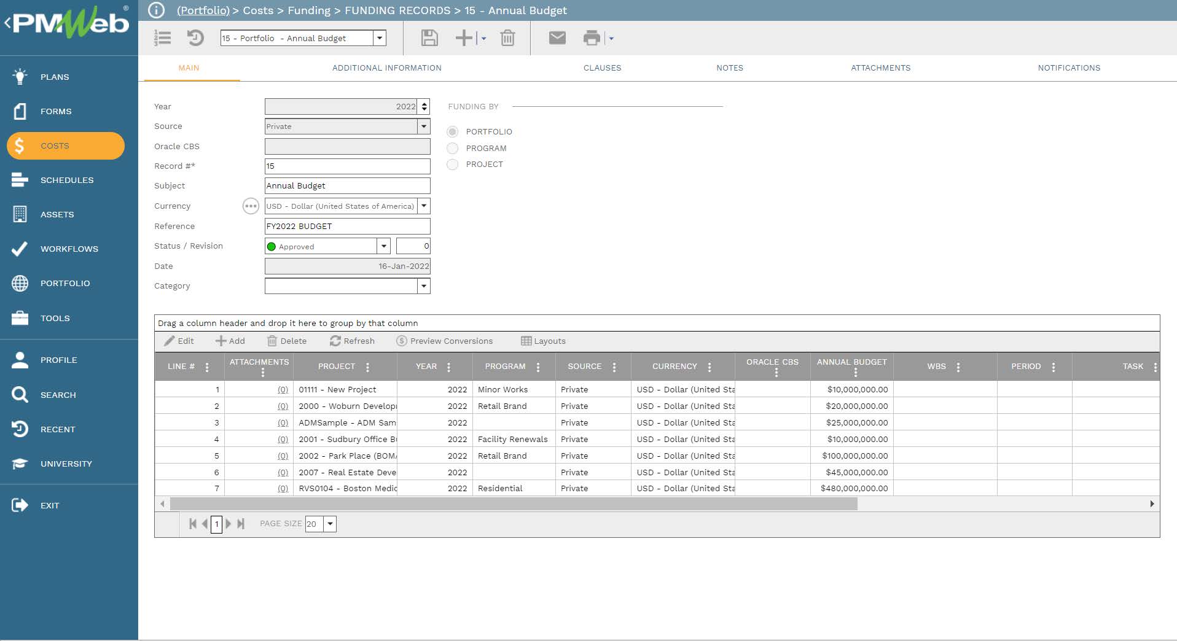Click the Save floppy disk icon

click(429, 38)
